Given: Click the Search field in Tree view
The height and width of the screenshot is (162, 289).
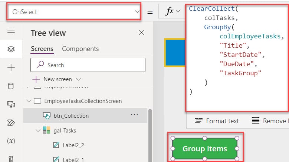Looking at the screenshot, I should pyautogui.click(x=88, y=65).
